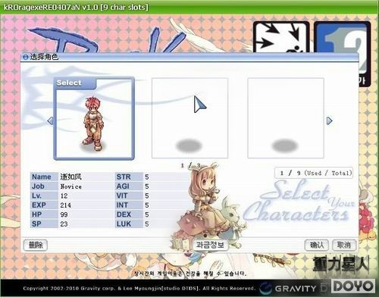Click the left arrow to previous character page
379x297 pixels.
click(x=50, y=120)
